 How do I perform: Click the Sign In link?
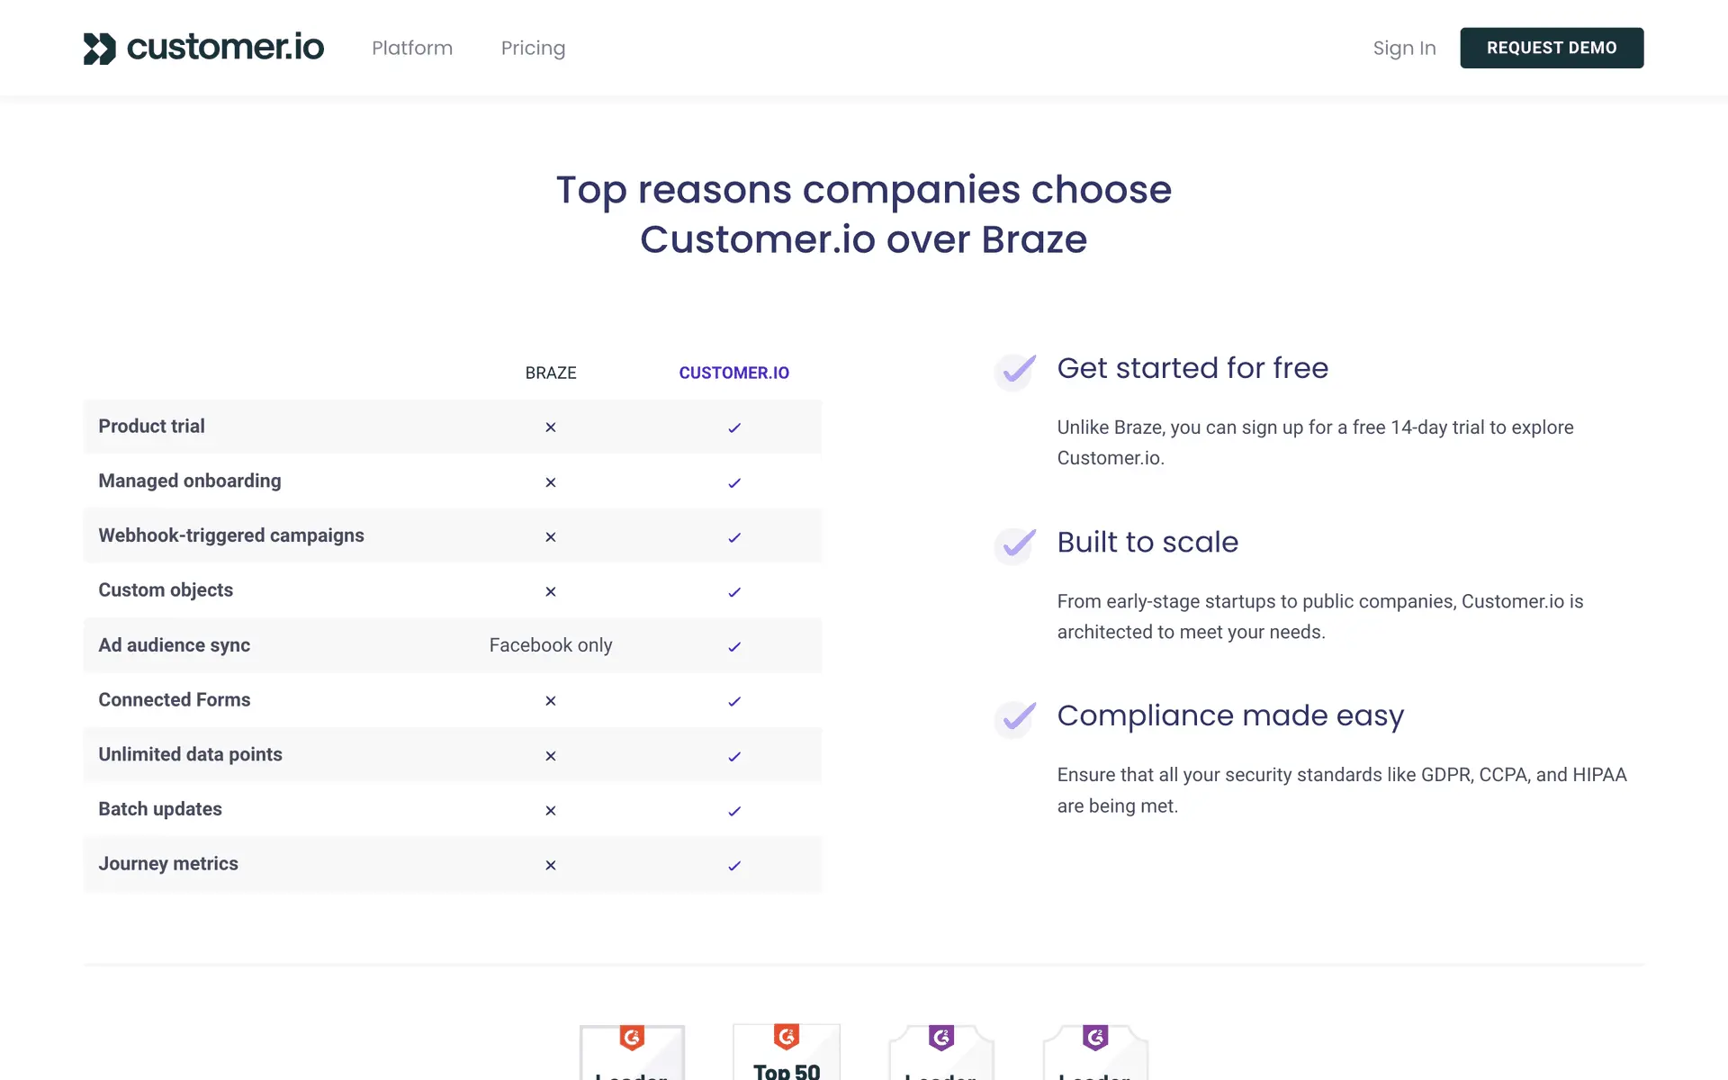tap(1404, 49)
